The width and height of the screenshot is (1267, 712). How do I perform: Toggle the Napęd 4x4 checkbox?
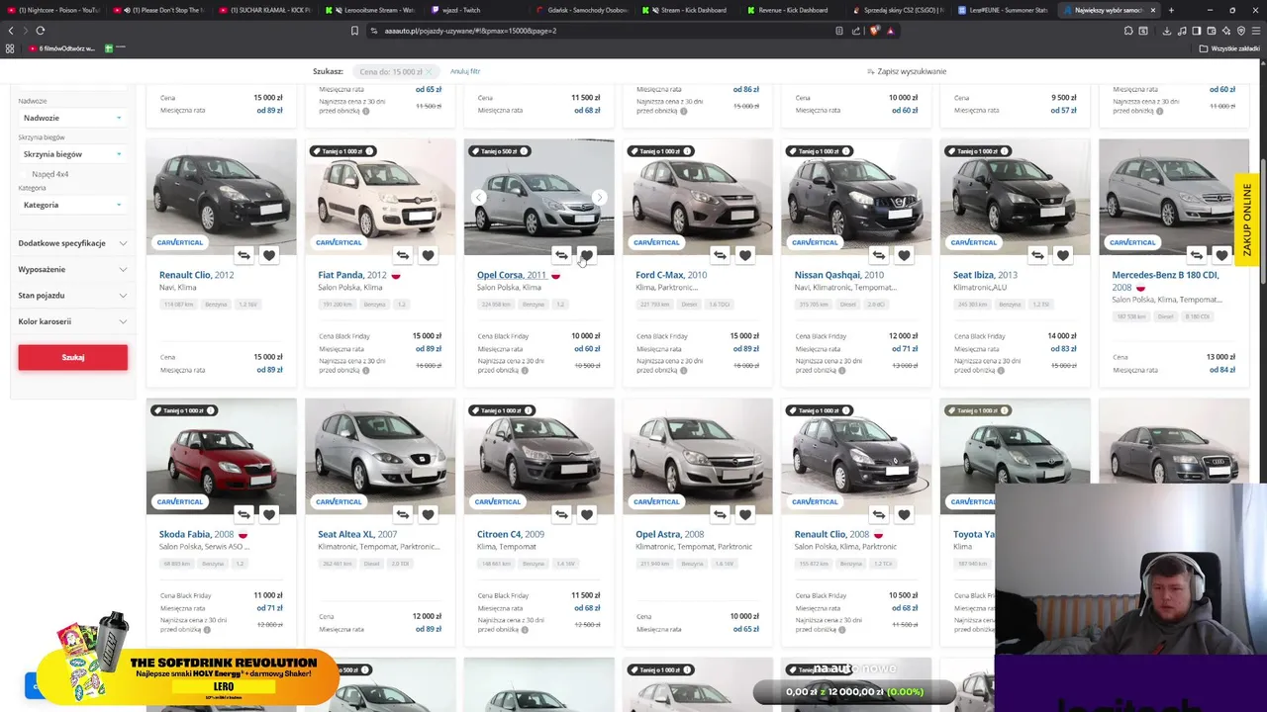pyautogui.click(x=24, y=174)
